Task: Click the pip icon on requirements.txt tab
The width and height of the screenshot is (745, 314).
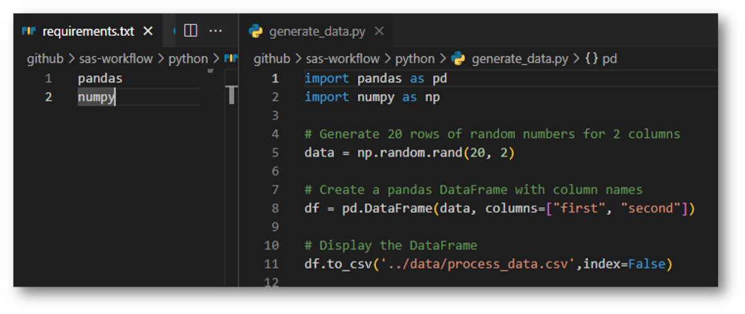Action: tap(29, 31)
